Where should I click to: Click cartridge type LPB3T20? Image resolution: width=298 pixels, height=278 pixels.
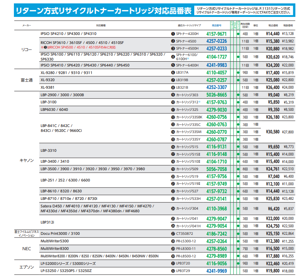tap(183, 263)
